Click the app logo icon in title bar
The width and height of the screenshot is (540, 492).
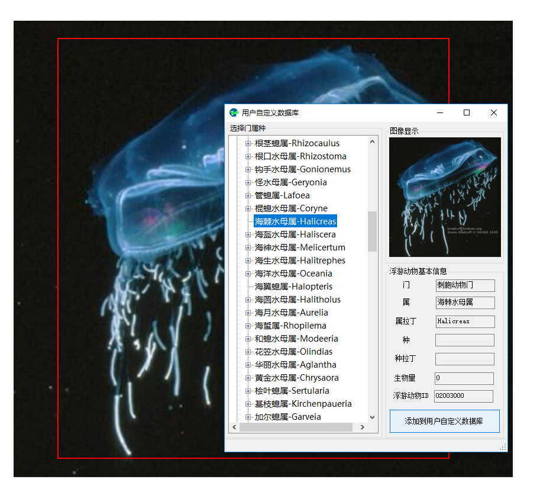[x=234, y=112]
